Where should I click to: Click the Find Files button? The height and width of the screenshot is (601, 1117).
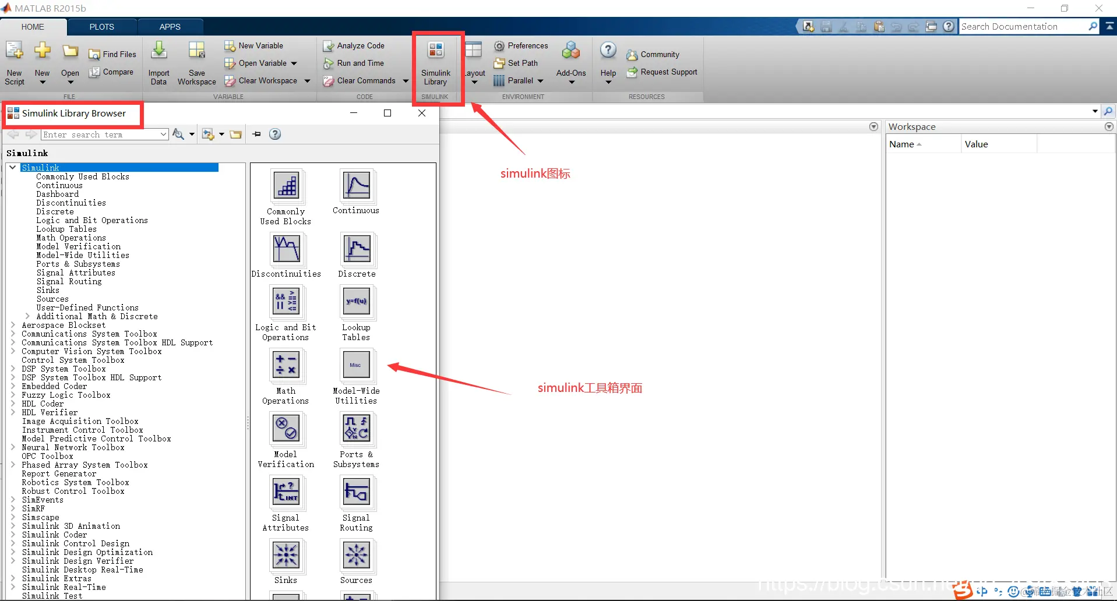coord(112,54)
